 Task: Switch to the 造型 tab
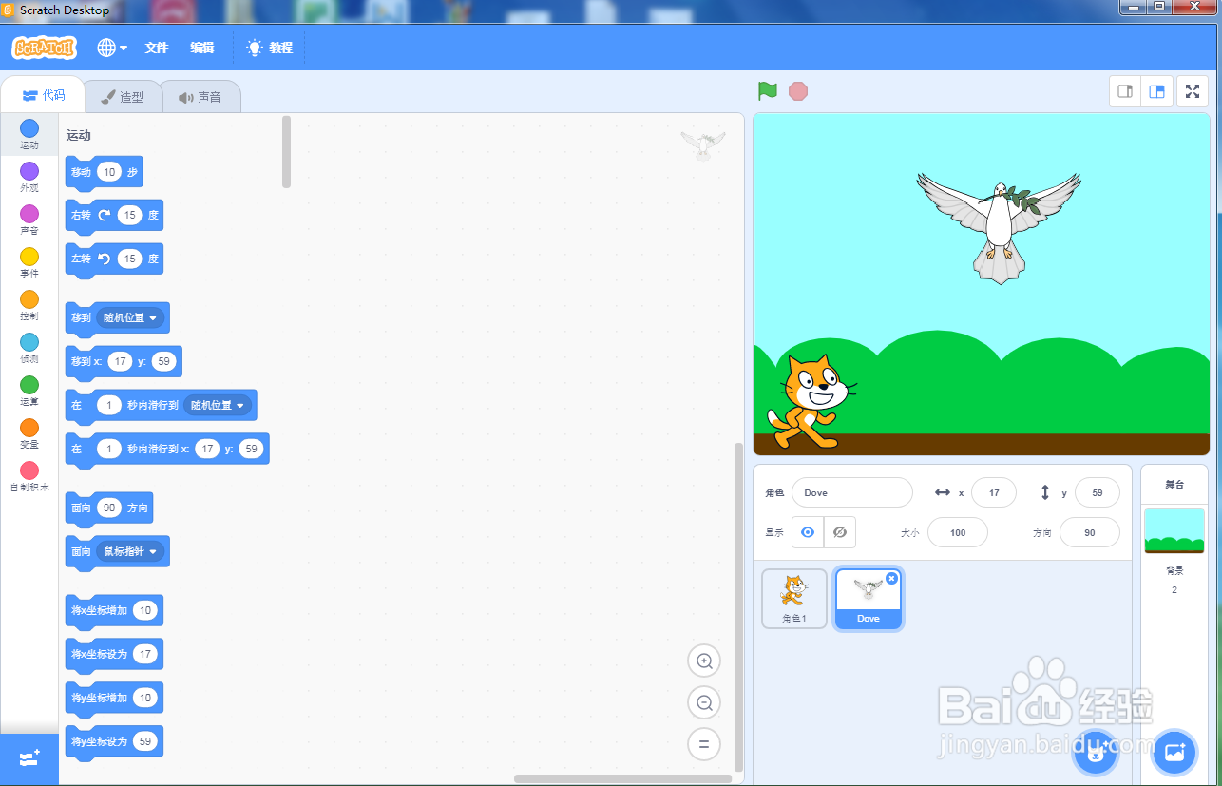123,97
